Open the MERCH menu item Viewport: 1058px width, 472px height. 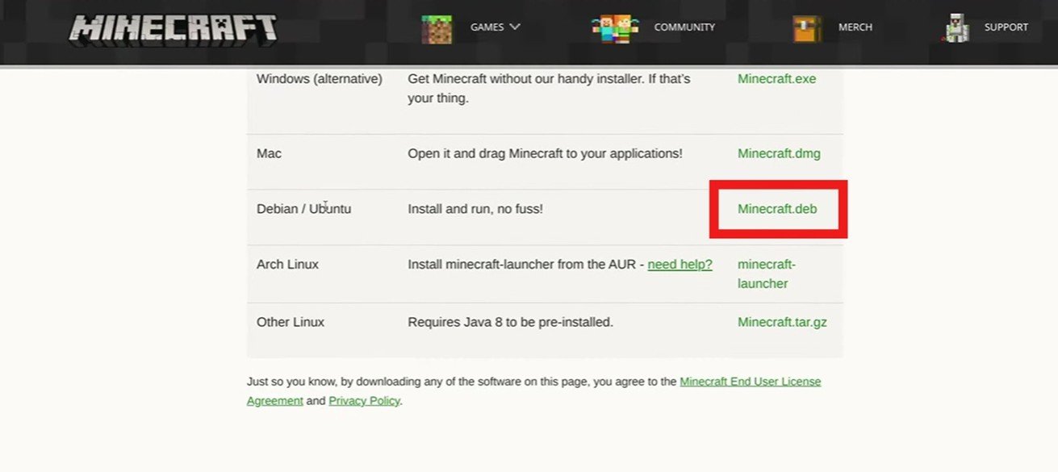(855, 27)
